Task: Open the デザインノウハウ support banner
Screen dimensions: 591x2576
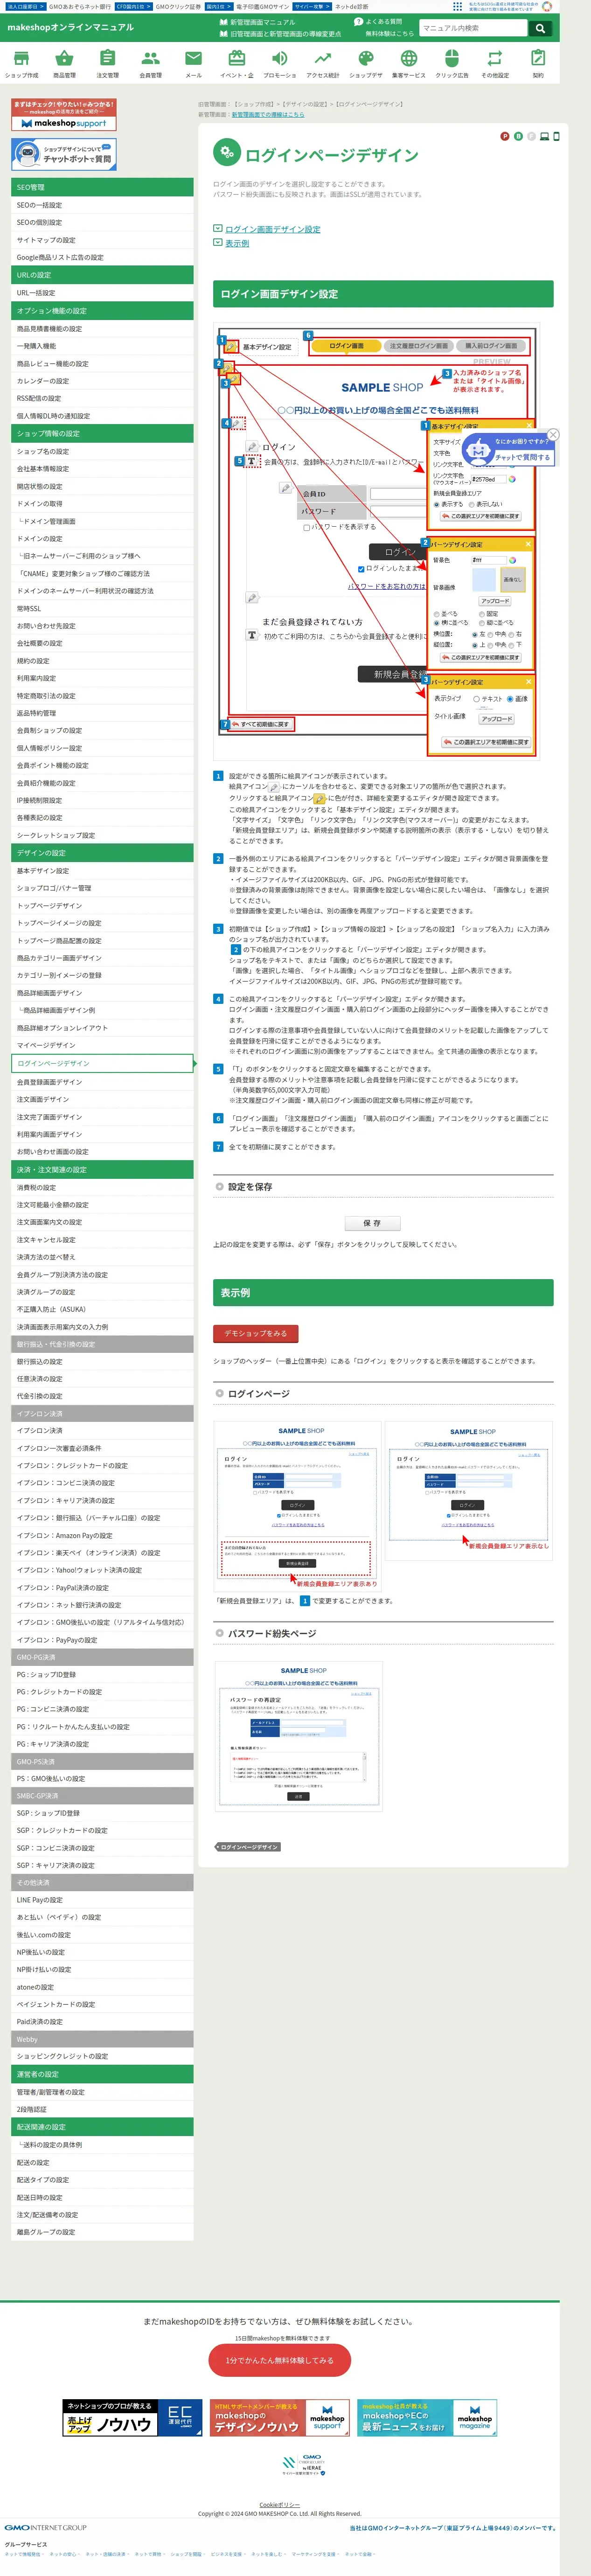Action: [x=279, y=2418]
